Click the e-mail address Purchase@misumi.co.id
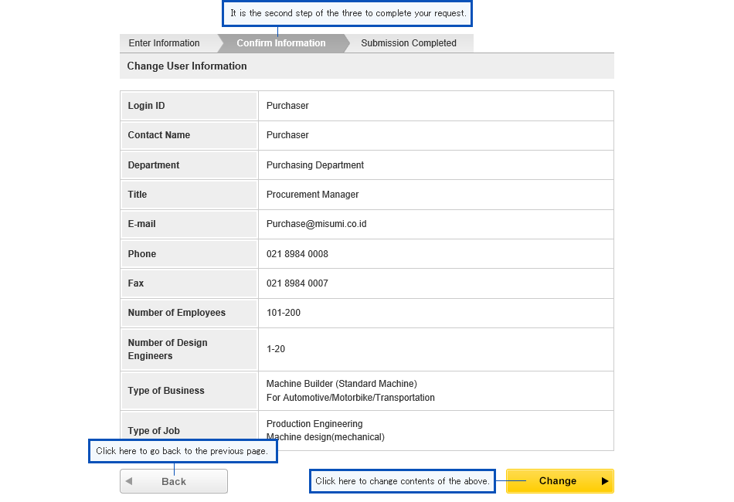 317,224
